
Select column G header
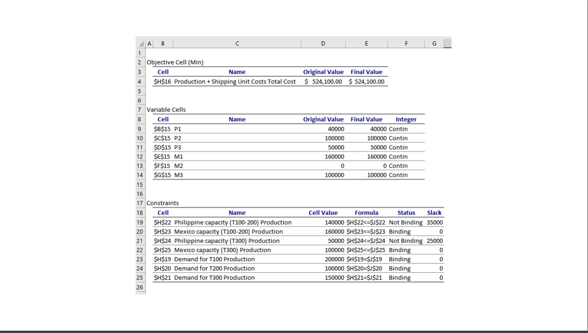[x=435, y=44]
